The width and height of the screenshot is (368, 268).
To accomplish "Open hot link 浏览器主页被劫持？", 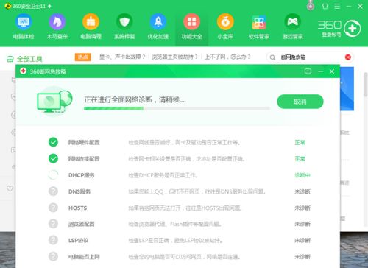I will (x=174, y=57).
